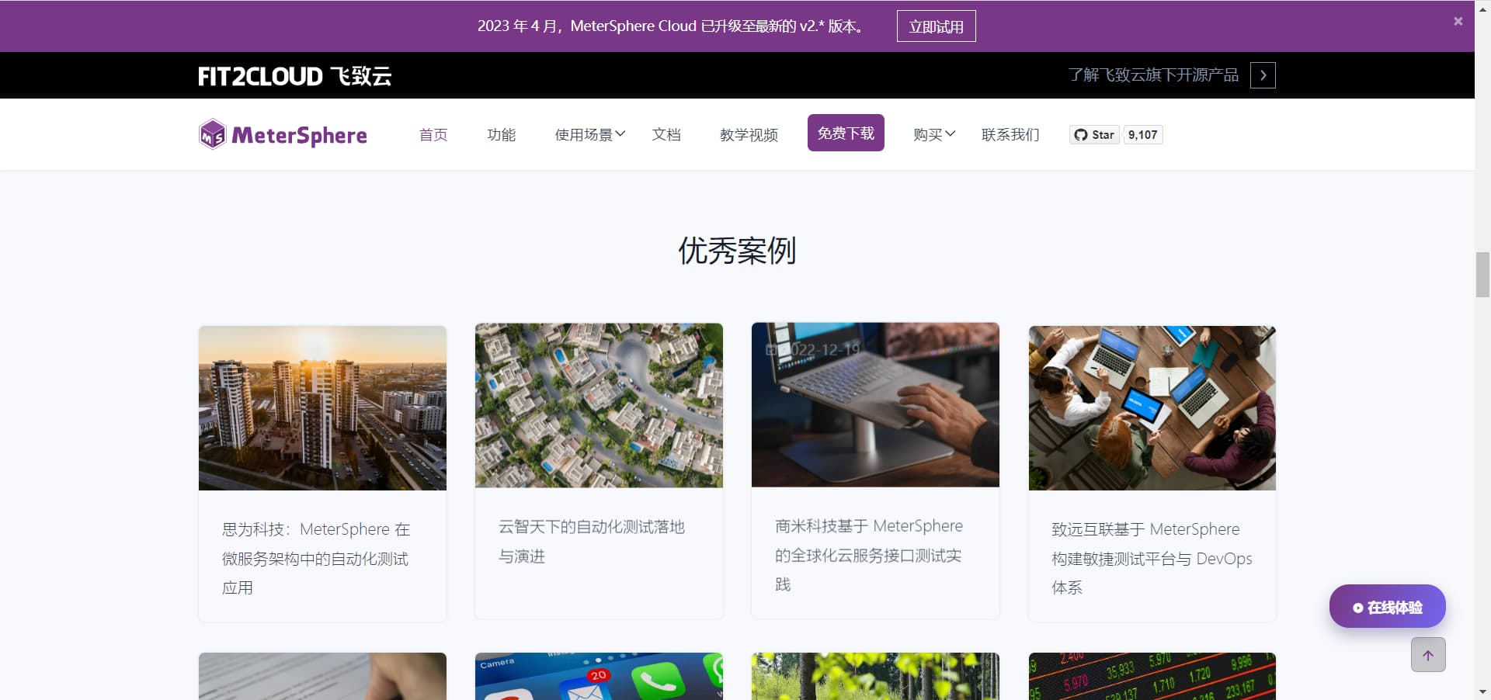Open the FIT2CLOUD 飞致云 logo link

coord(294,76)
